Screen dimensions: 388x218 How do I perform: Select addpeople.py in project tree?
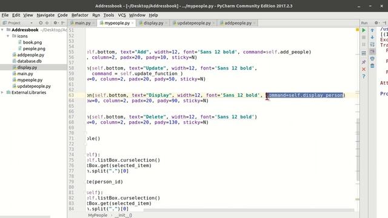[x=28, y=55]
